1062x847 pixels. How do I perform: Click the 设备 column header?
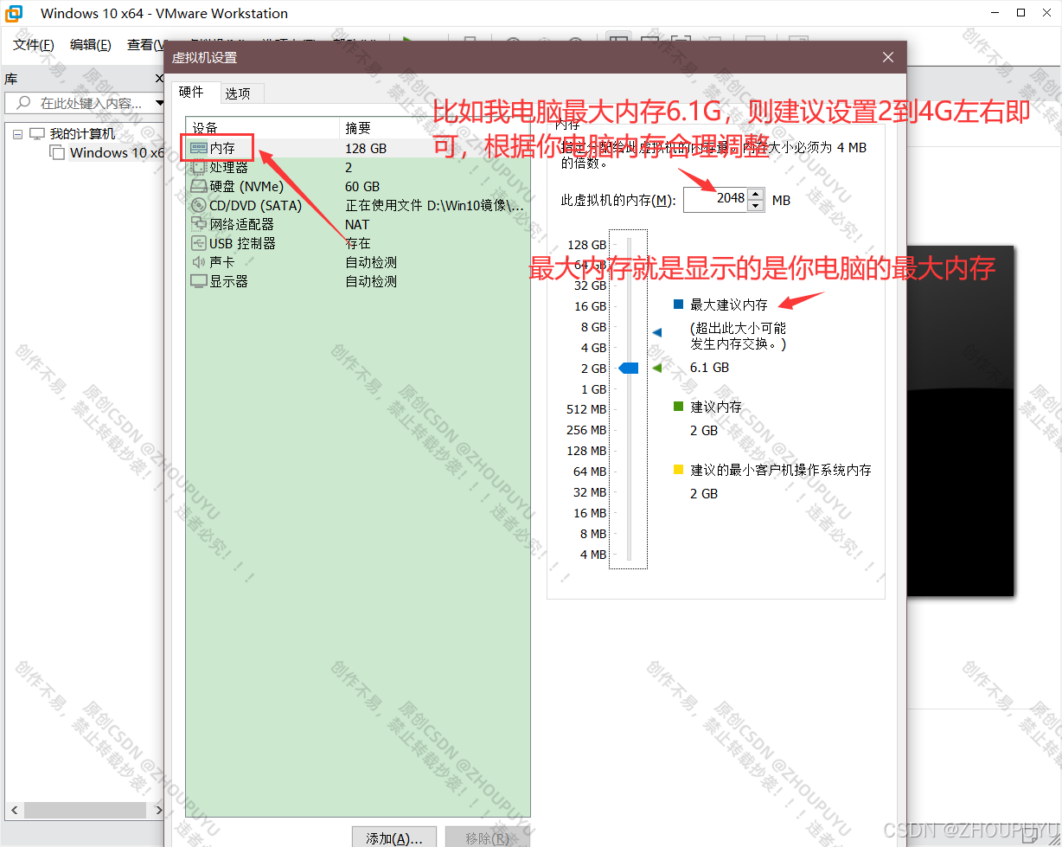pyautogui.click(x=262, y=128)
